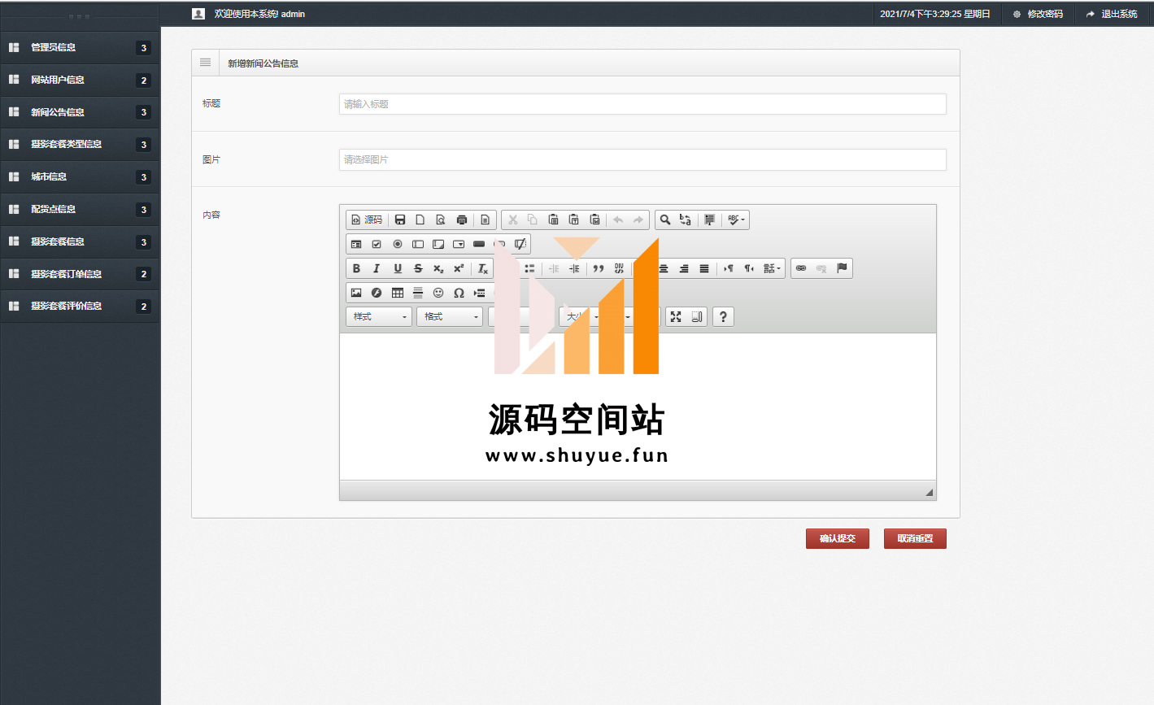The height and width of the screenshot is (705, 1154).
Task: Click the Paste clipboard icon
Action: [x=554, y=220]
